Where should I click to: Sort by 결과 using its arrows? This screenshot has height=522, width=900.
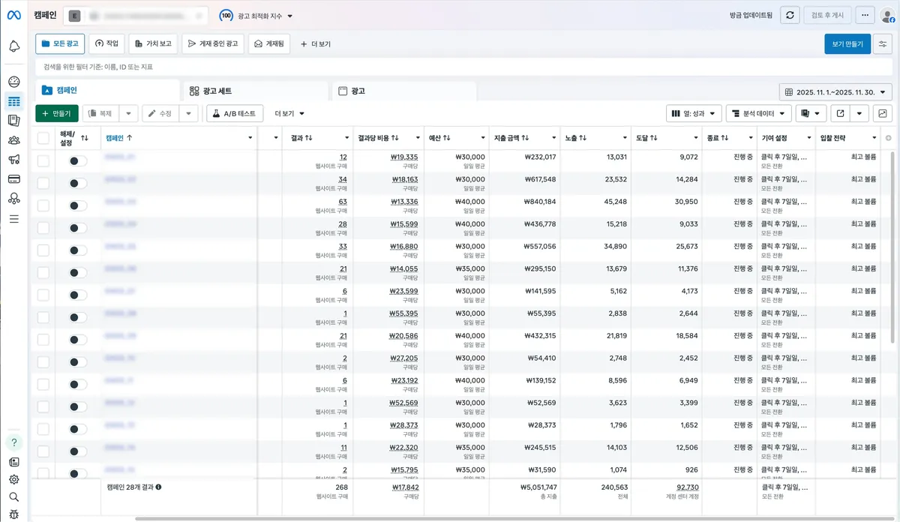[x=308, y=138]
